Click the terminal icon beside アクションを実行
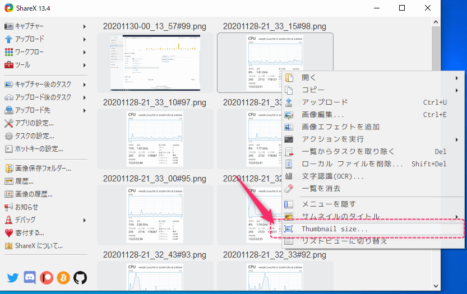467x294 pixels. pos(289,139)
